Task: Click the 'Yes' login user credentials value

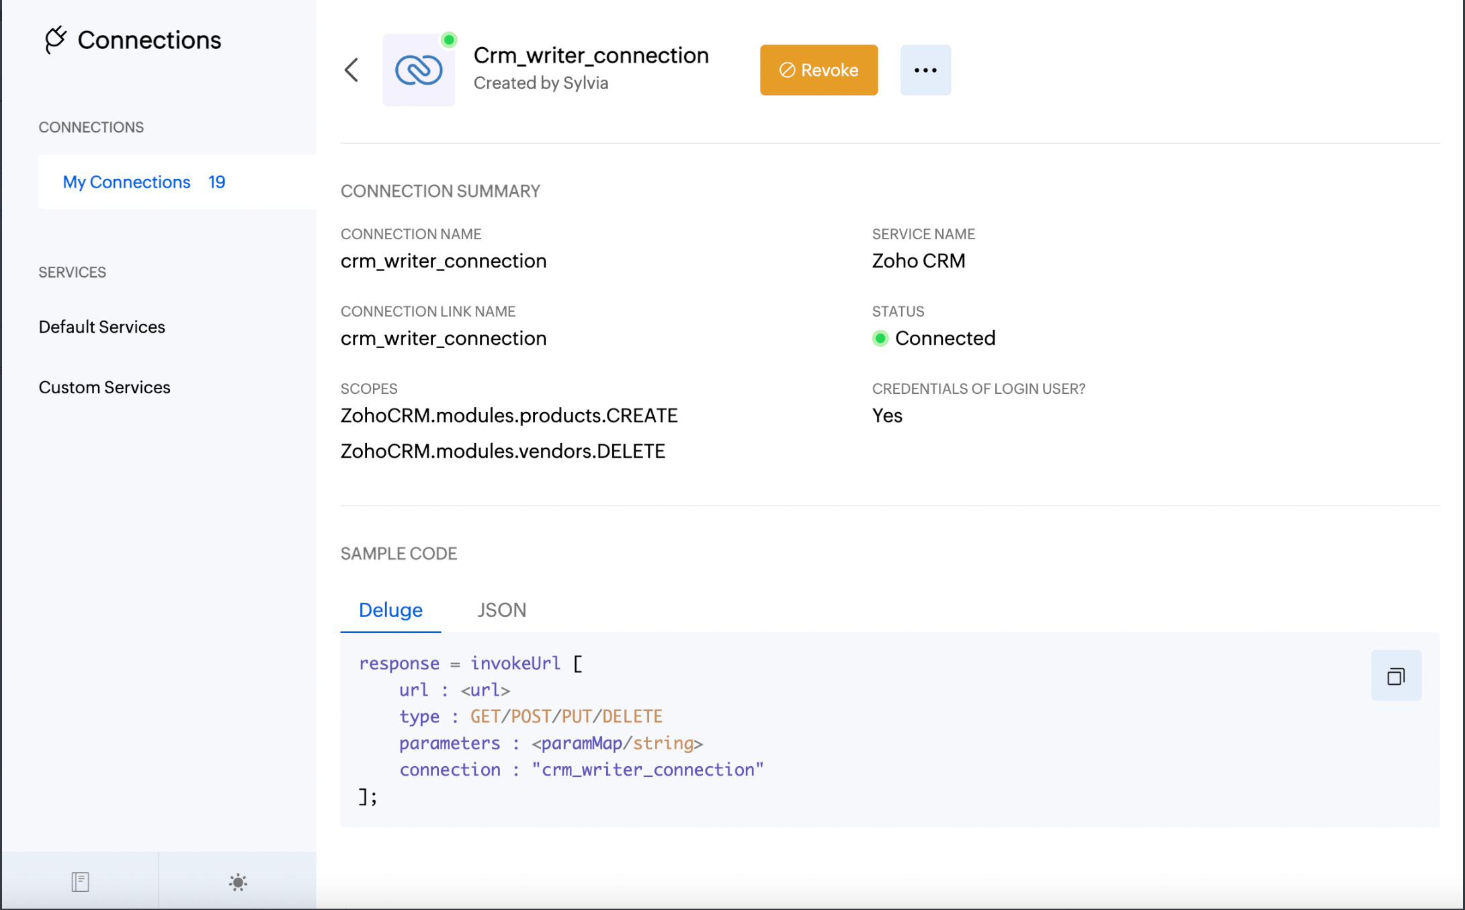Action: [887, 415]
